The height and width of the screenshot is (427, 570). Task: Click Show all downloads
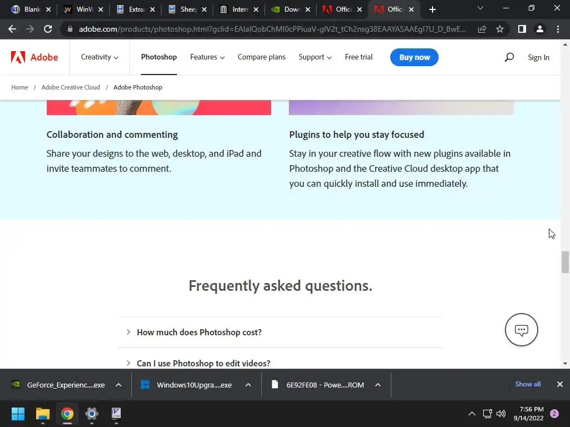(x=528, y=384)
